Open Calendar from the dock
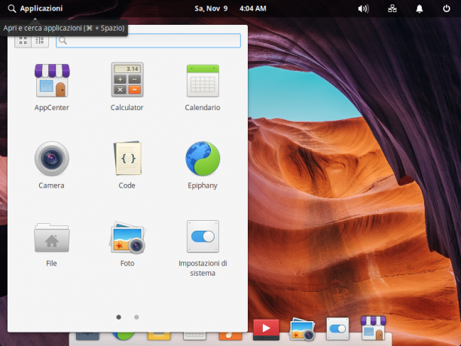Viewport: 461px width, 346px height. [194, 336]
